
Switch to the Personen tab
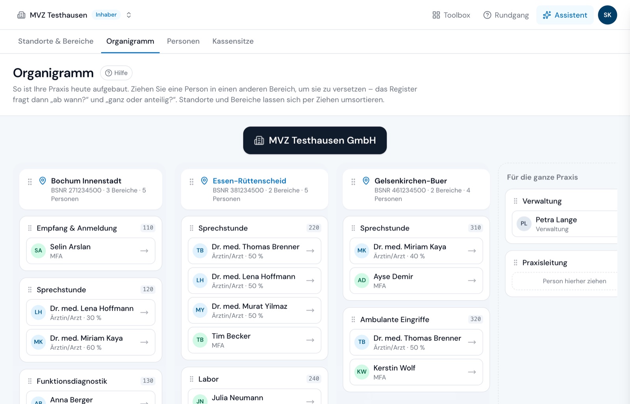coord(183,41)
